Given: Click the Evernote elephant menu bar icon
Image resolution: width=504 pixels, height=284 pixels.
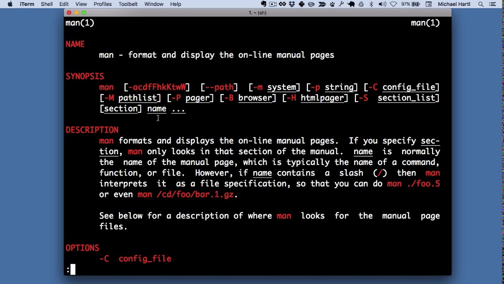Looking at the screenshot, I should [x=264, y=4].
